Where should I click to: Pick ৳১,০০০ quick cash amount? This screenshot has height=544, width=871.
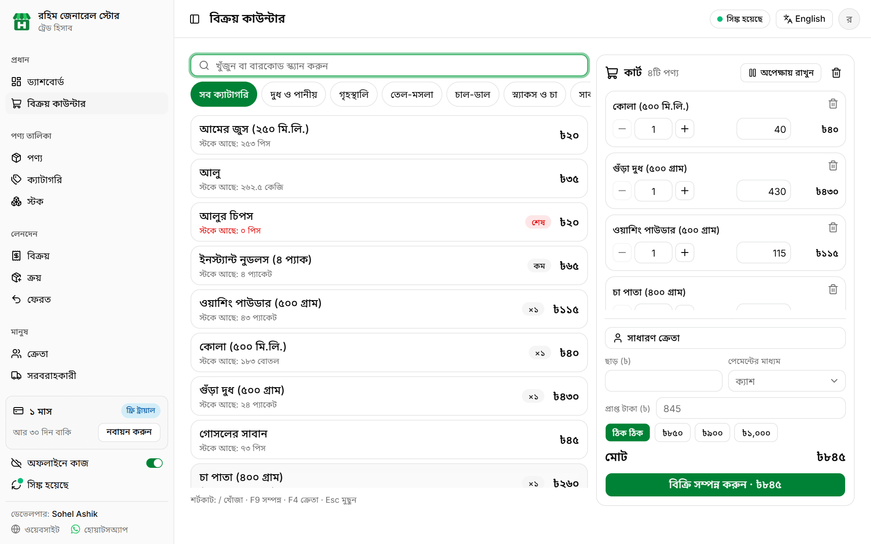(756, 433)
